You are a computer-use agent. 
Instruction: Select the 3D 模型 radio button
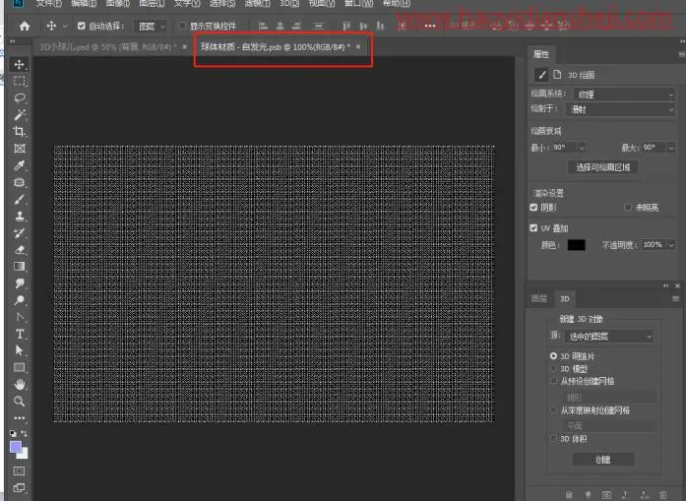coord(553,368)
